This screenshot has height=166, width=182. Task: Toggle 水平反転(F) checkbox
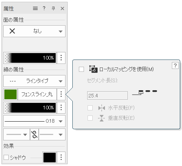(90, 108)
